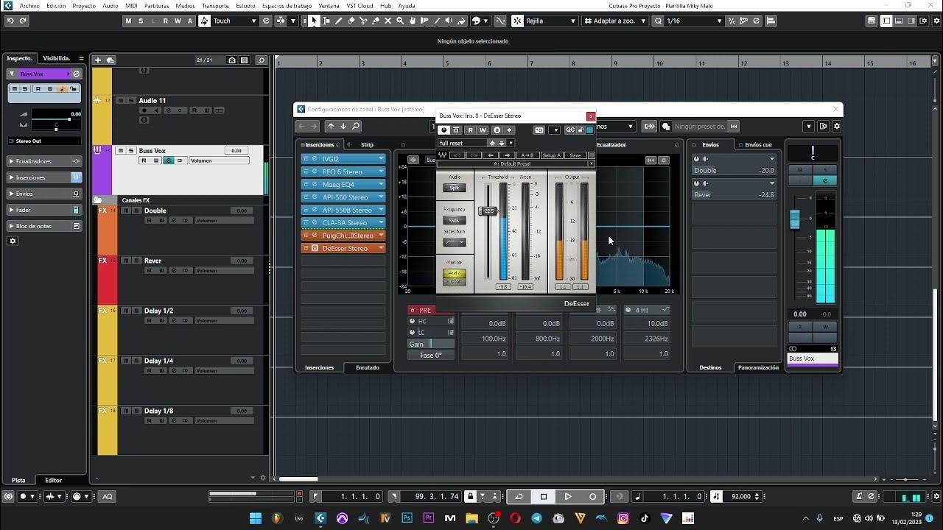Click the Add Track plus icon
Screen dimensions: 943x530
[x=97, y=60]
